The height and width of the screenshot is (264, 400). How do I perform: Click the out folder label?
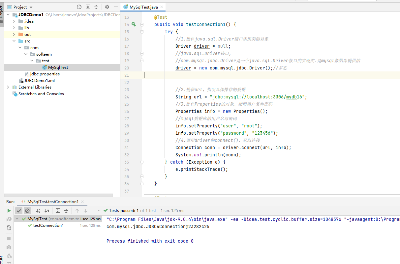click(x=28, y=35)
